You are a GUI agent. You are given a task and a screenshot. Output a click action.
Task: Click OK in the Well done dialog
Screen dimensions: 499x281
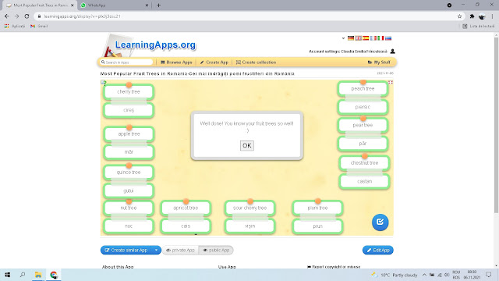coord(247,146)
